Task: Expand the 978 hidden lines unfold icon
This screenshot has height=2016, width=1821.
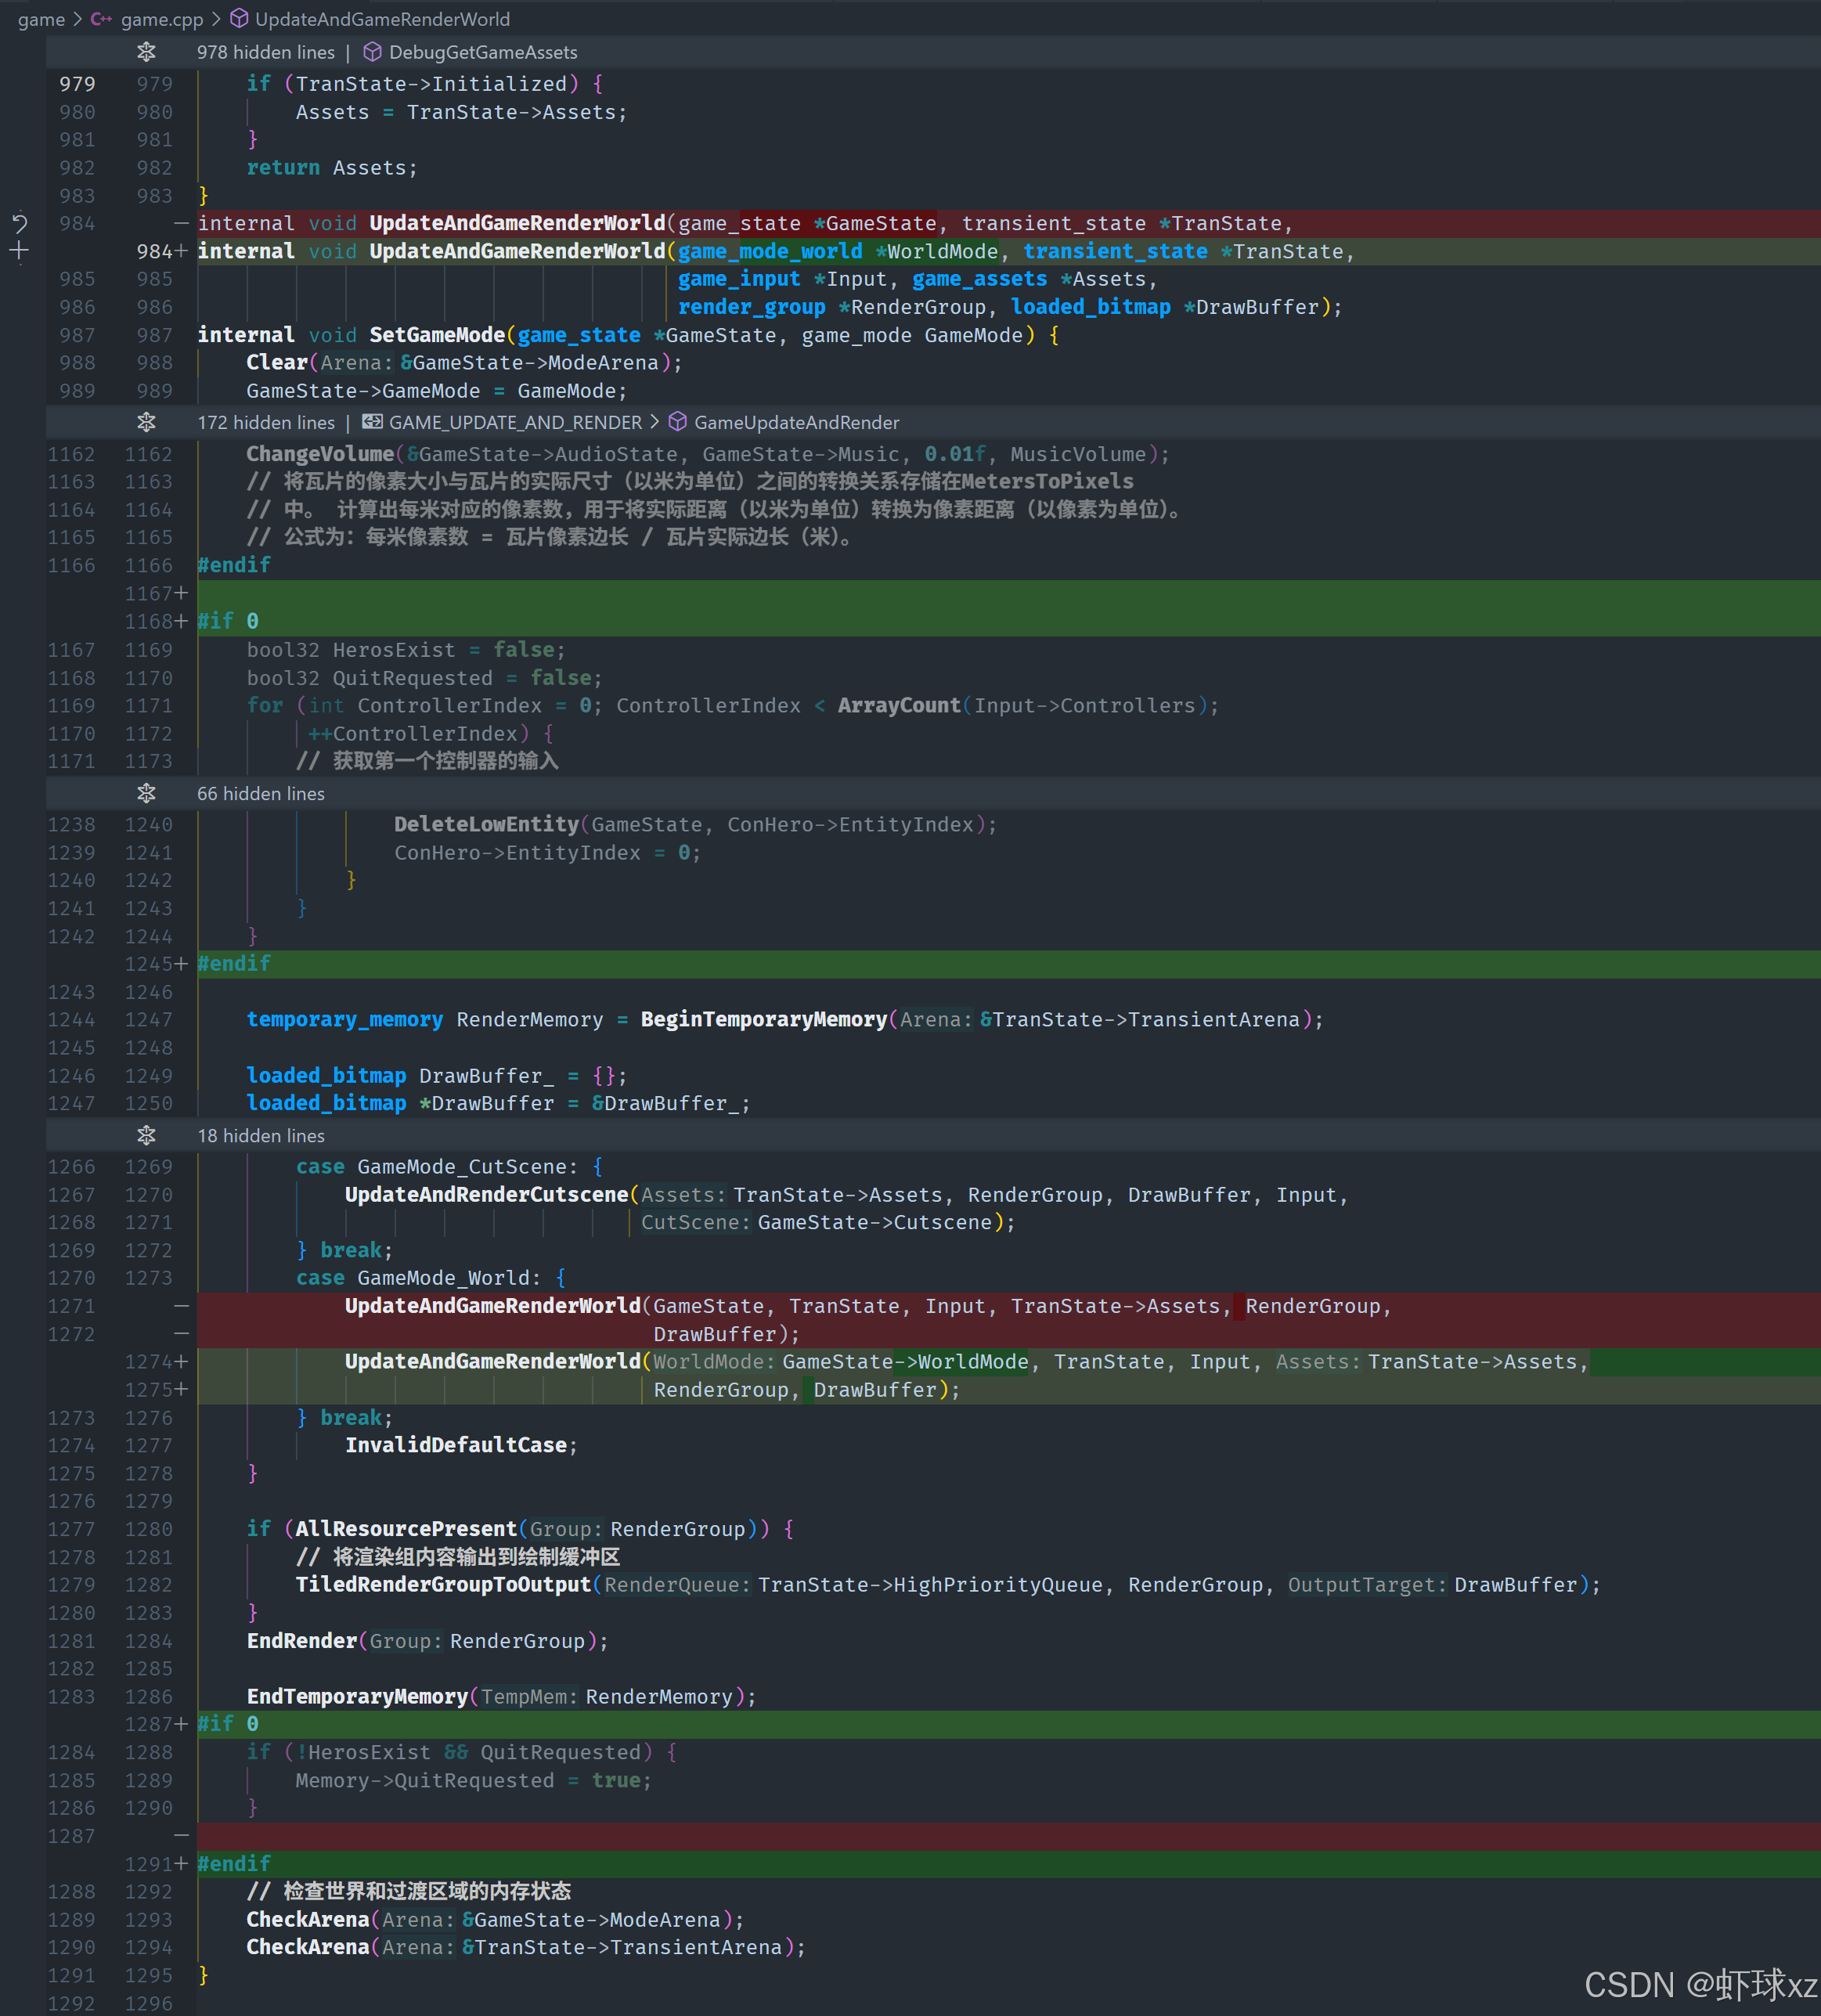Action: 146,52
